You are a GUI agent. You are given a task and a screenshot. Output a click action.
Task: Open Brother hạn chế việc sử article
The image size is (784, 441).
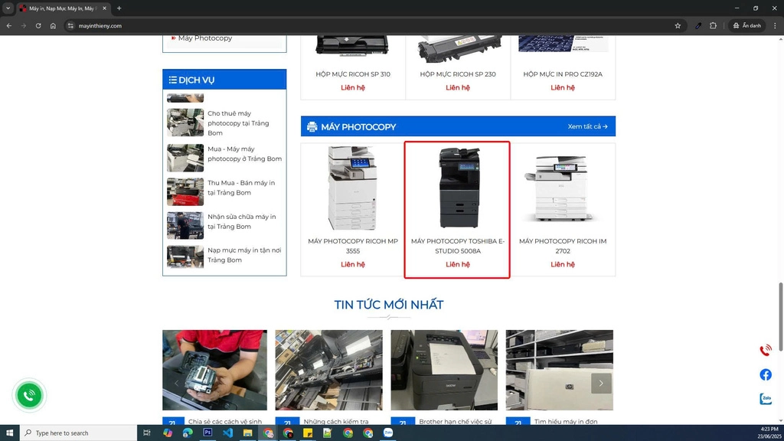(456, 422)
